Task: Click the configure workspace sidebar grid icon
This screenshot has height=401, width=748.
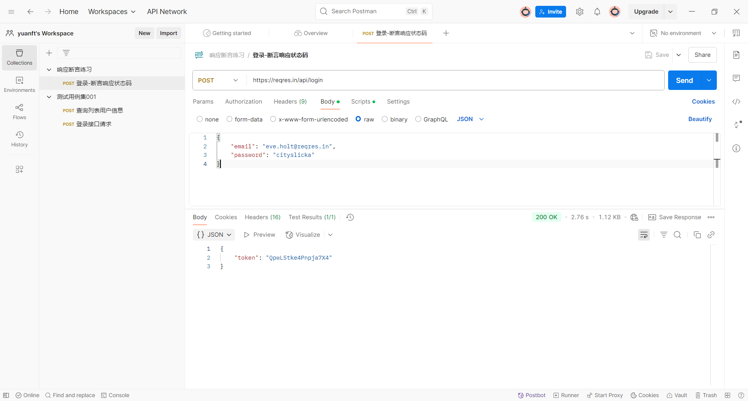Action: point(19,169)
